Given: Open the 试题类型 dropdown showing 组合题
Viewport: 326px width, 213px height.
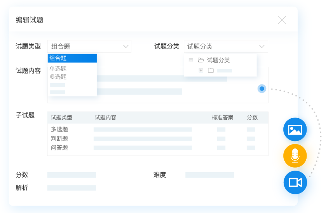Looking at the screenshot, I should [x=89, y=46].
